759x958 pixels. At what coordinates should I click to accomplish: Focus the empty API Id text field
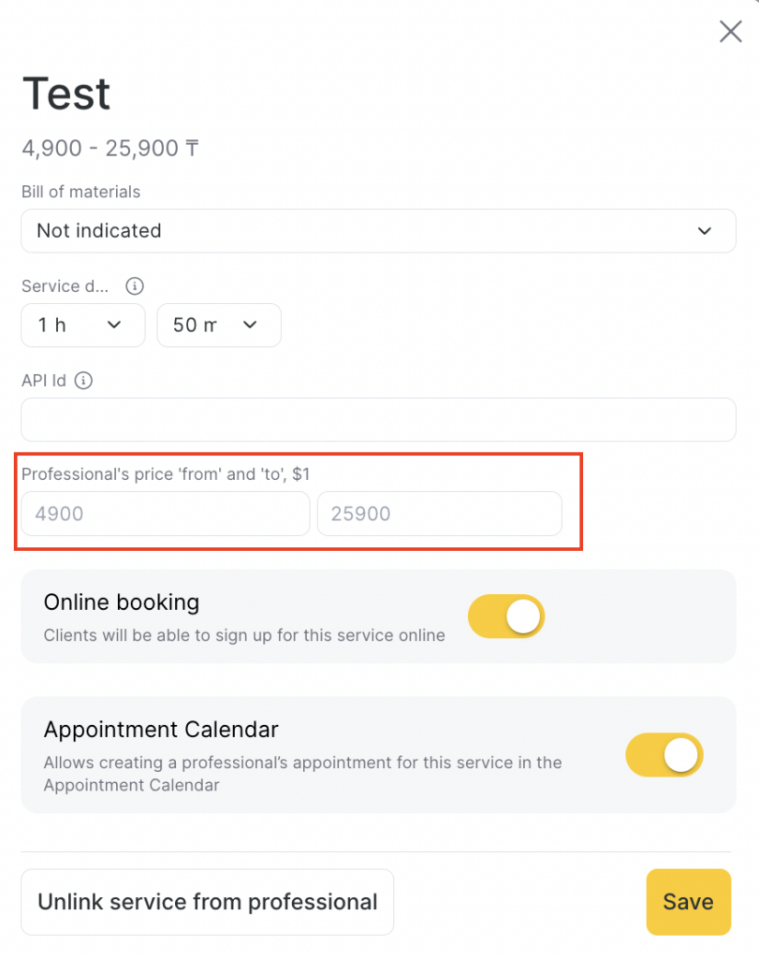point(378,419)
